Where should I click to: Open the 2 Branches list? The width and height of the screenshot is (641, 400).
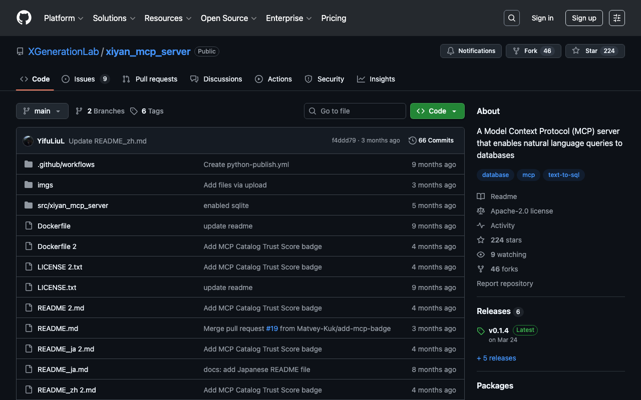(100, 111)
